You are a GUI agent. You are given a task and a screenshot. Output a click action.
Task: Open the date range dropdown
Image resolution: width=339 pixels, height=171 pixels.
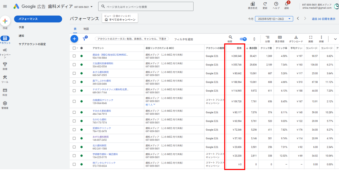pos(274,19)
